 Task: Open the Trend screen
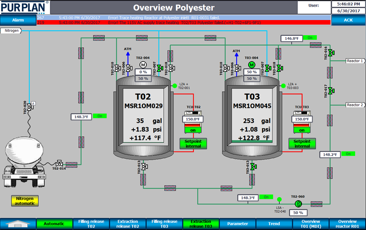point(274,224)
